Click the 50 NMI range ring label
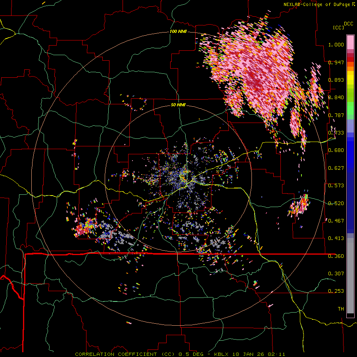The image size is (357, 357). [178, 105]
